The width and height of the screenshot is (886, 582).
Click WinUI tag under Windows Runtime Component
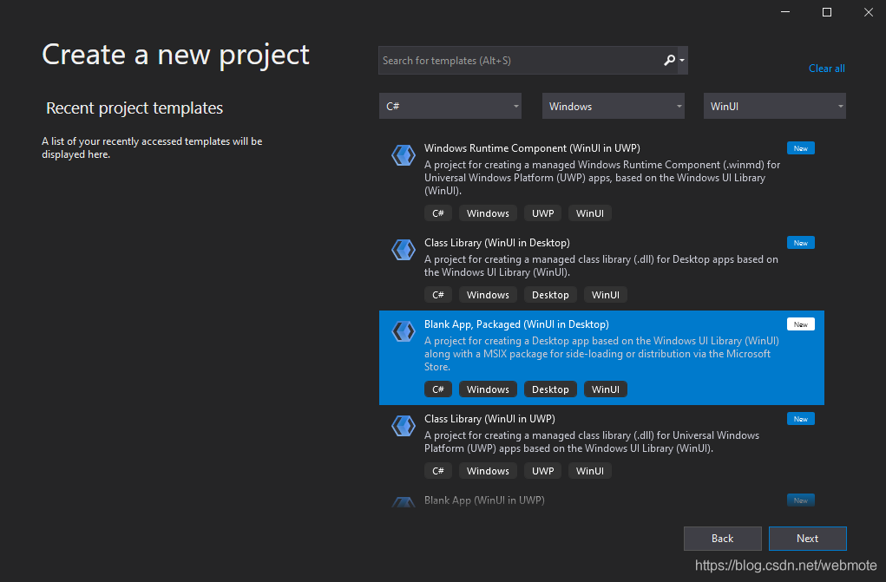coord(590,213)
